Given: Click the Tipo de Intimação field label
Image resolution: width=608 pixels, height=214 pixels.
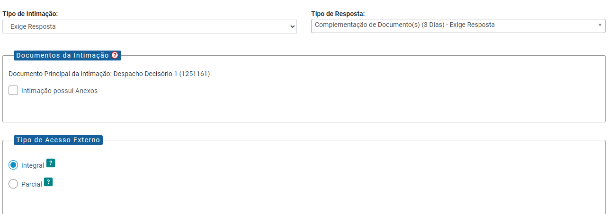Looking at the screenshot, I should pos(34,13).
